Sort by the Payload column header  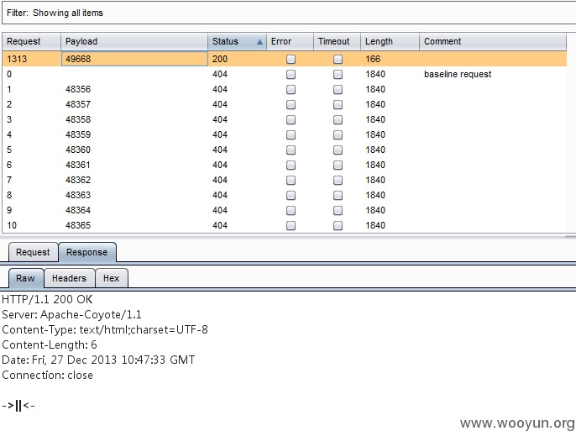pos(134,41)
